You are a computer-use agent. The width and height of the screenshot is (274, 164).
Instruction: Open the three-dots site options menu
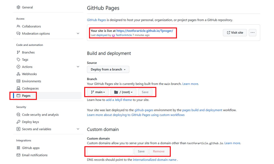pos(252,33)
